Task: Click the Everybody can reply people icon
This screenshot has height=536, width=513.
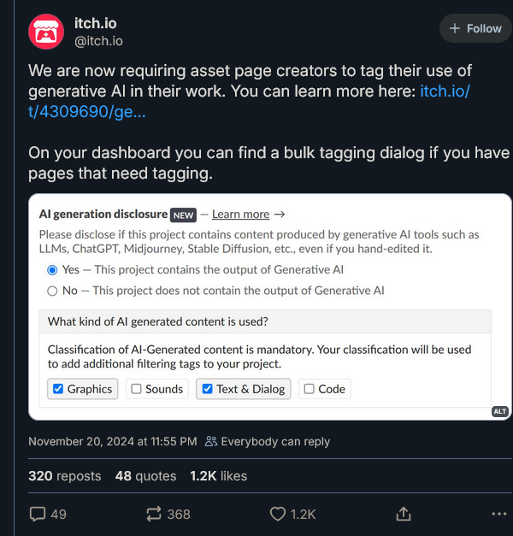Action: tap(211, 442)
